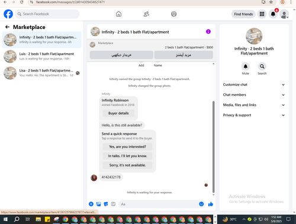Open the Groups icon in top navigation
The height and width of the screenshot is (224, 296).
click(174, 14)
